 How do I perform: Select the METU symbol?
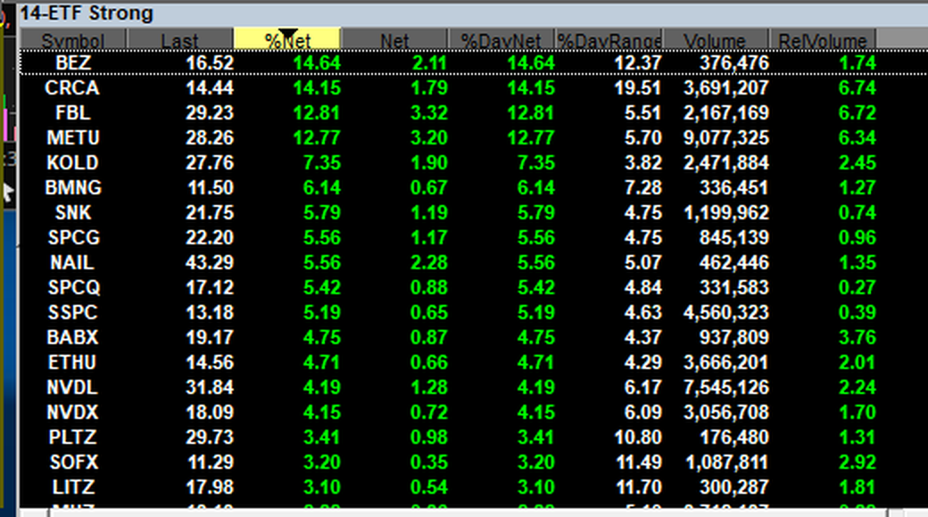tap(72, 137)
